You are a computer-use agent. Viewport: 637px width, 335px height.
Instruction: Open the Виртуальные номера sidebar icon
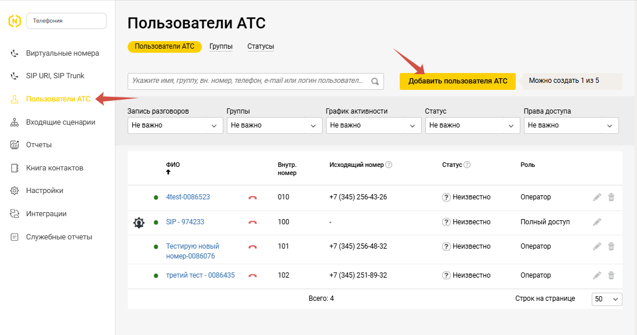[13, 53]
